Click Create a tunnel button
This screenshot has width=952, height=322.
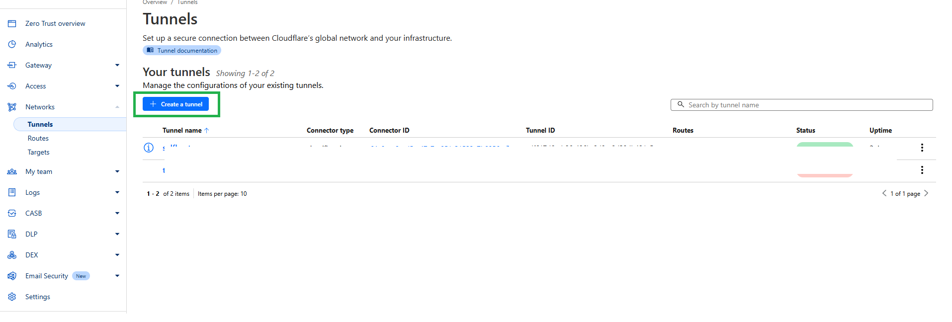(x=175, y=104)
